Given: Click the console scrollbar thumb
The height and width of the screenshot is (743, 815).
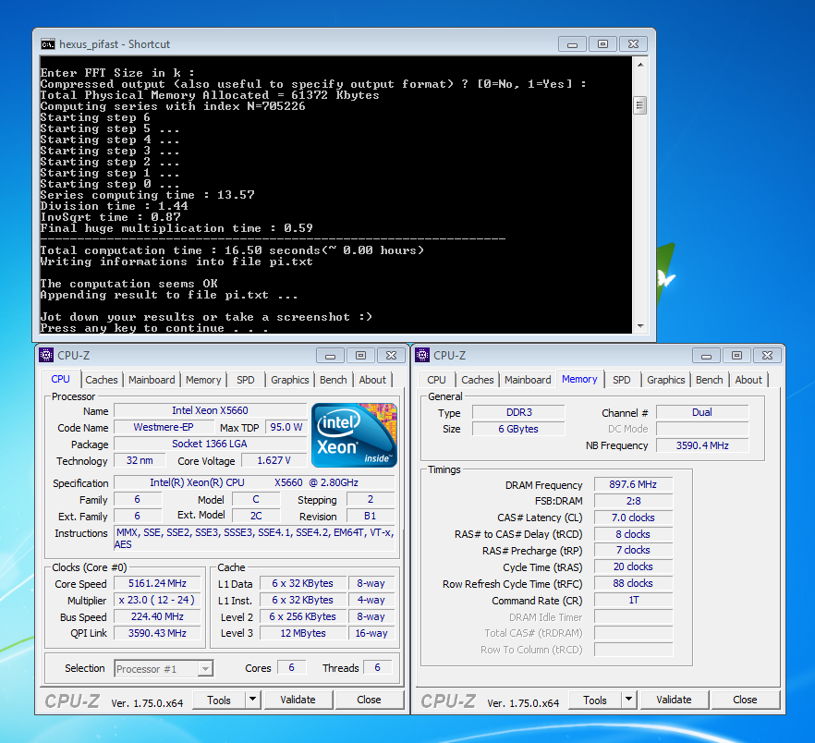Looking at the screenshot, I should tap(640, 105).
